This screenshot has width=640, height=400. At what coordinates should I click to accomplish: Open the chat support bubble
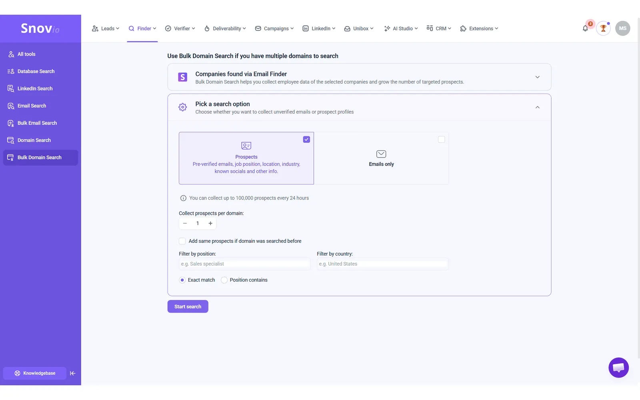[618, 368]
